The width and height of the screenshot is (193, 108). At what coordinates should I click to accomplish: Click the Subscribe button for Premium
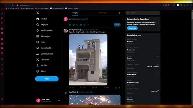click(x=132, y=28)
